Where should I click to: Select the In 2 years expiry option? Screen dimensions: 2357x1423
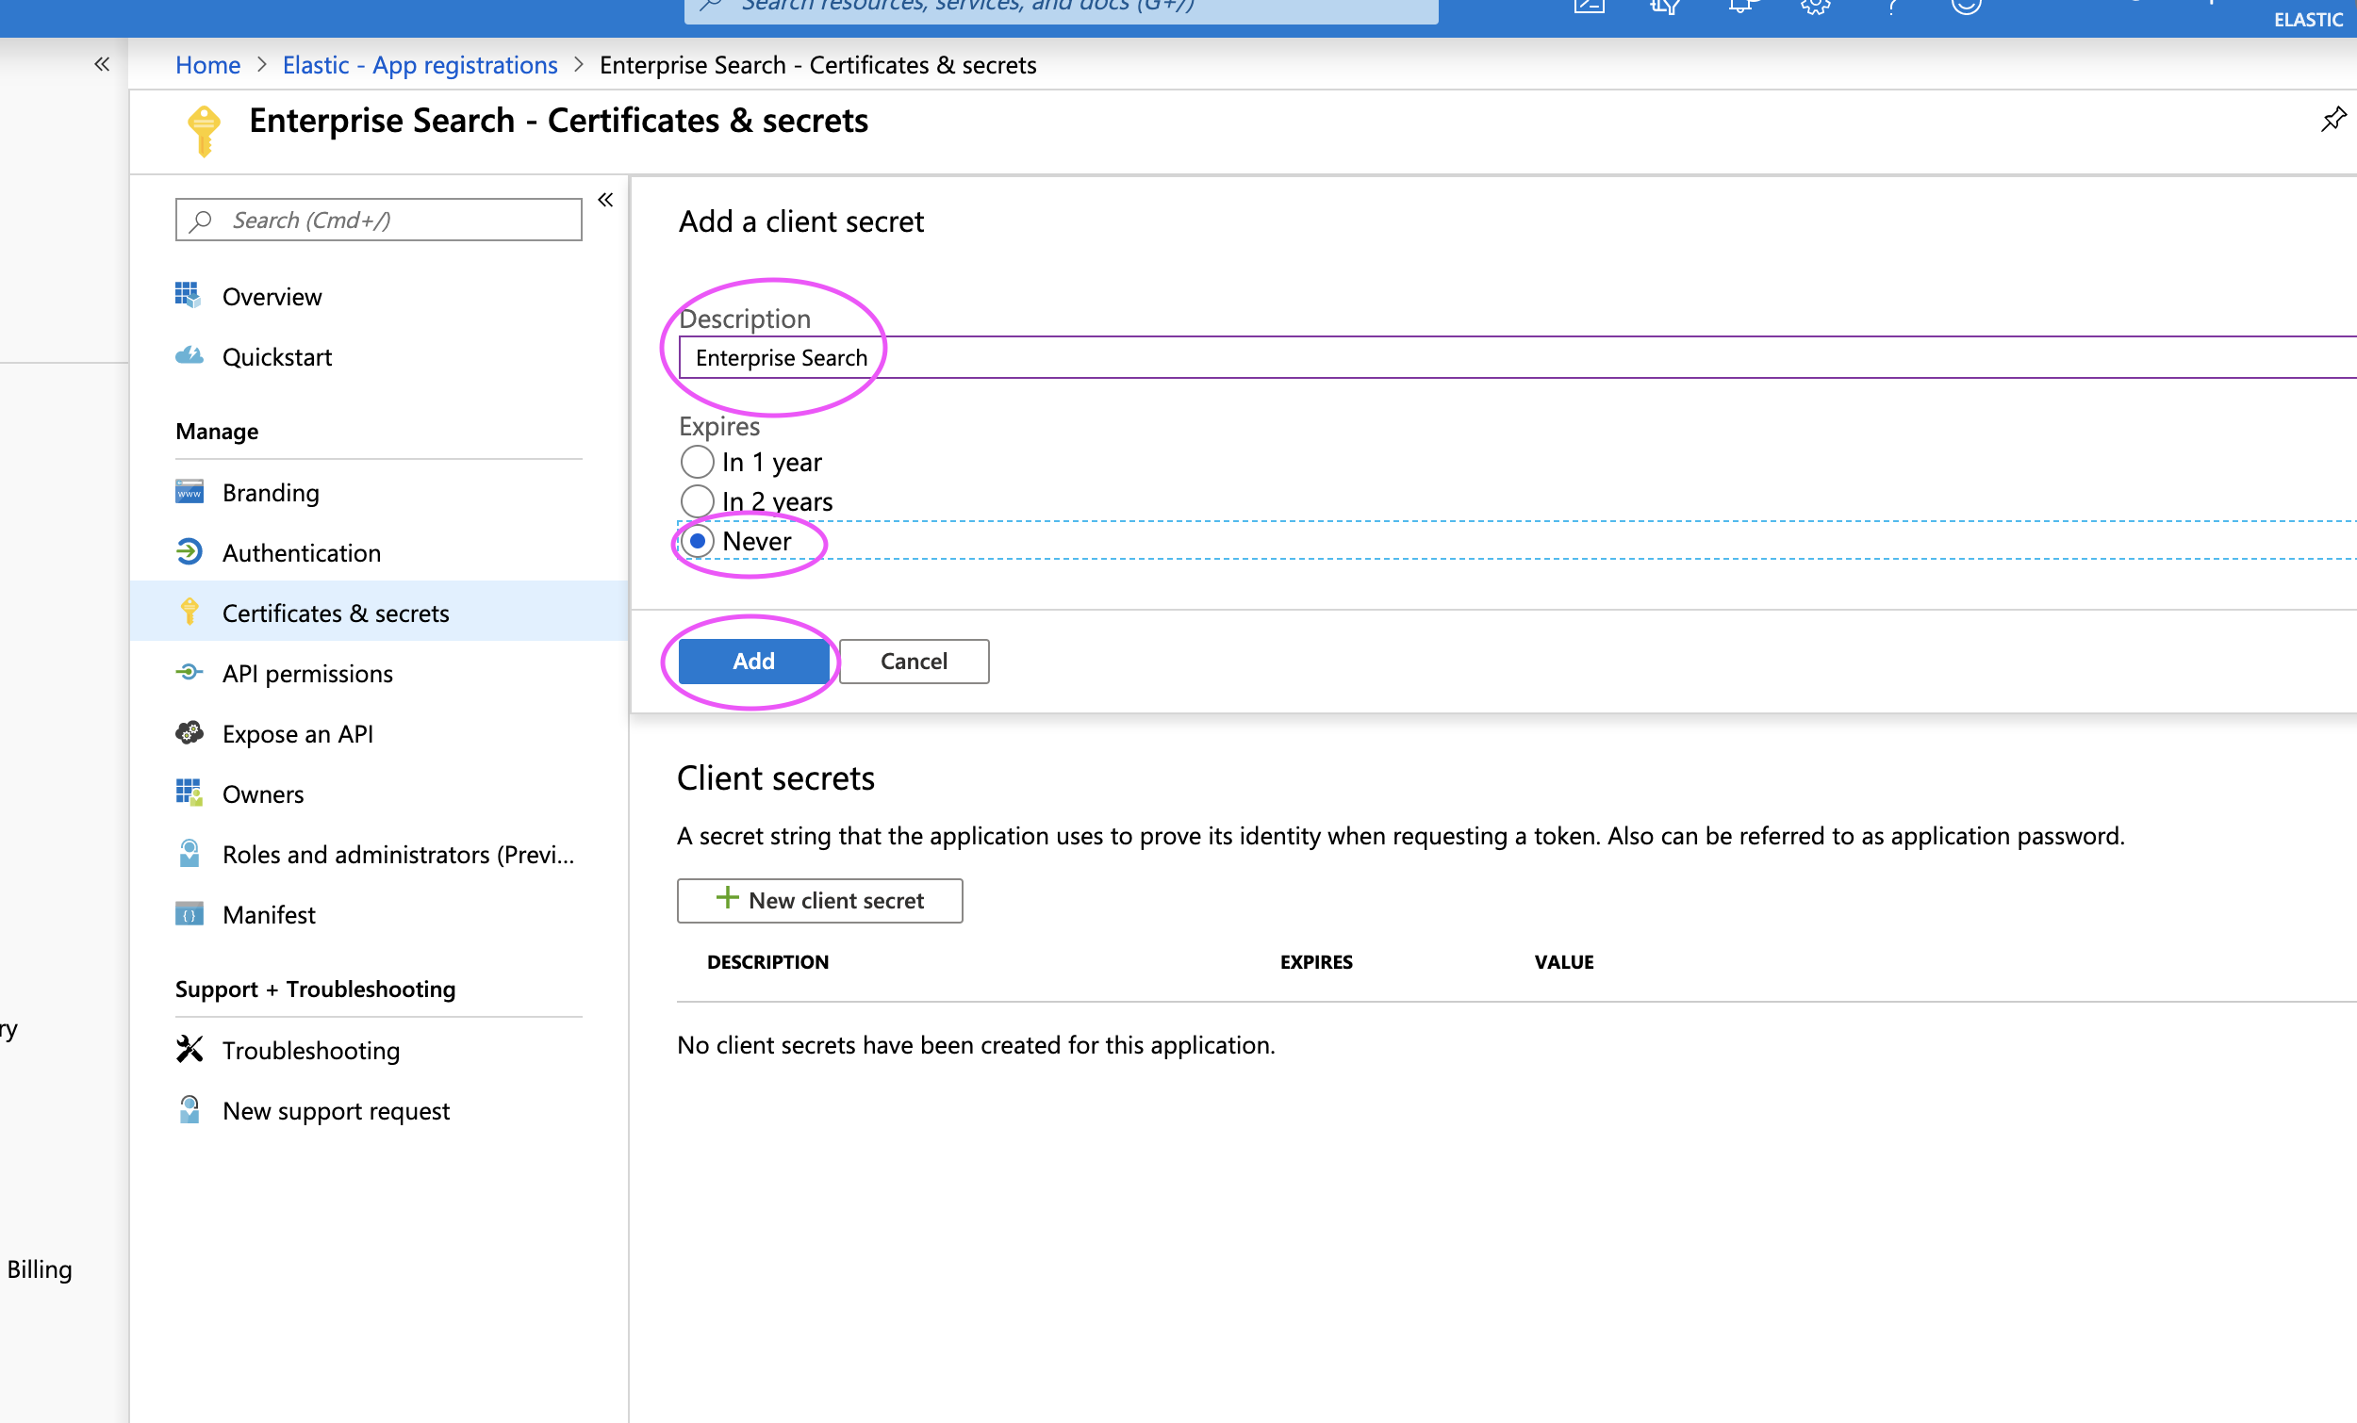click(698, 501)
